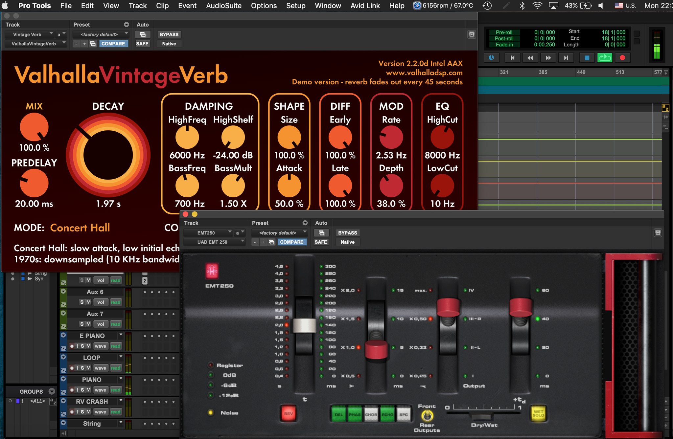673x439 pixels.
Task: Click the Pre-roll button in transport
Action: click(x=504, y=32)
